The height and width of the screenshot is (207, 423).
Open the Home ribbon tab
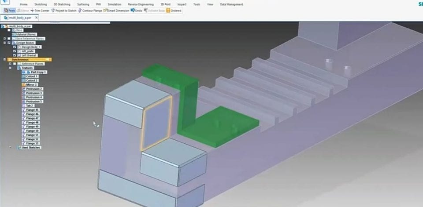[24, 4]
